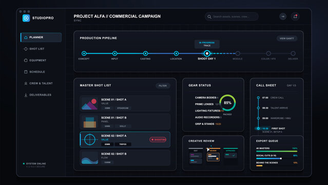Click the 07:00 Crew Call timeline dot
Viewport: 328px width, 185px height.
pos(258,98)
